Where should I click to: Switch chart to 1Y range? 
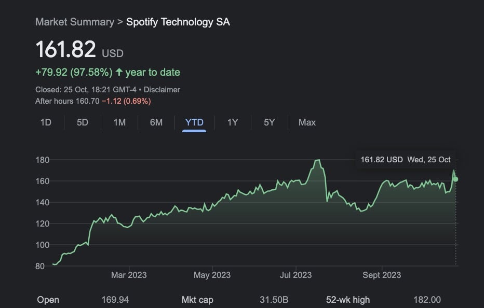coord(233,122)
